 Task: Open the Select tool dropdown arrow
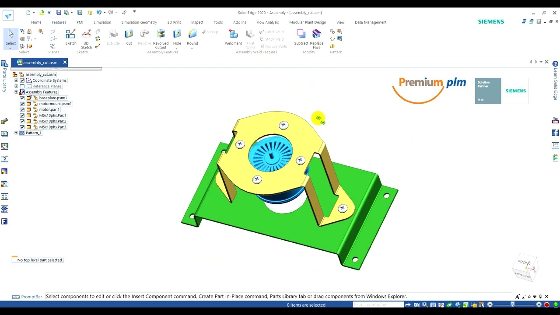click(x=10, y=48)
